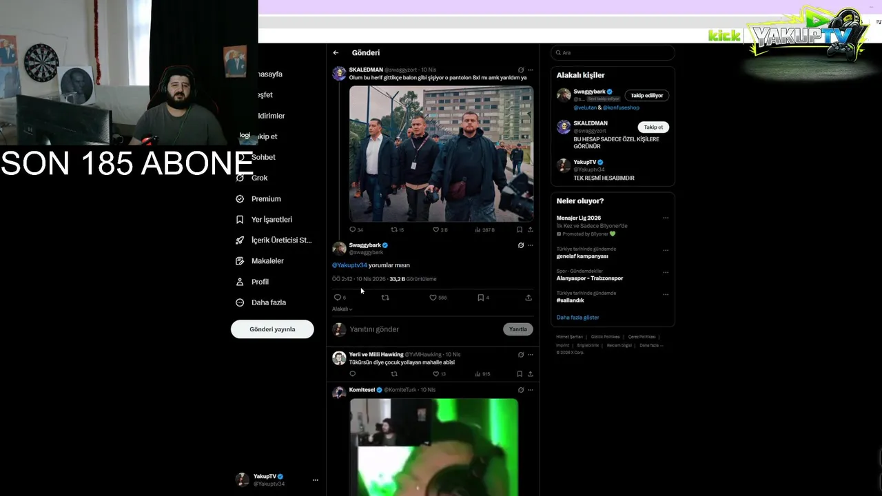Play the Komitesel reply video
The width and height of the screenshot is (882, 496).
pyautogui.click(x=434, y=447)
